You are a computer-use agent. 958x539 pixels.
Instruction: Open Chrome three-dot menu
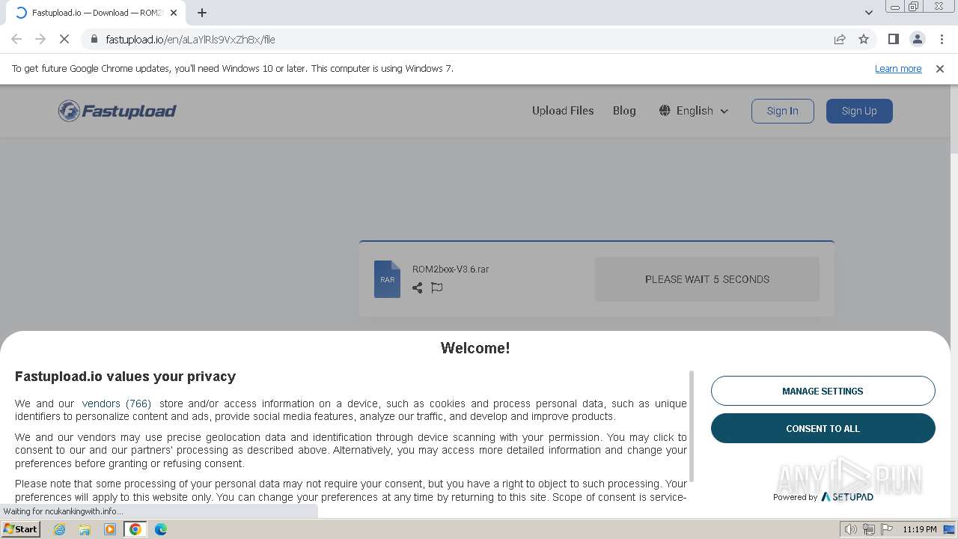(x=942, y=39)
